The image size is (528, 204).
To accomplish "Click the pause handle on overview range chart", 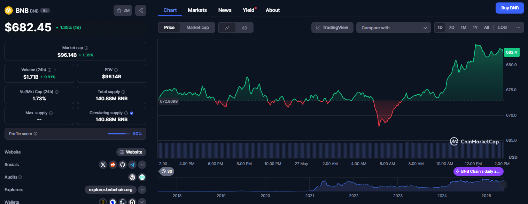I will click(503, 184).
